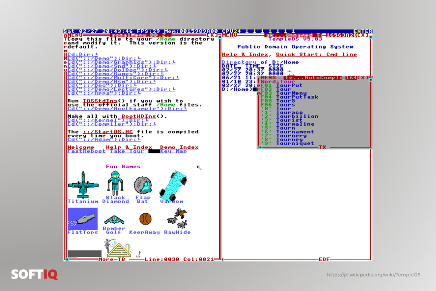The height and width of the screenshot is (291, 436).
Task: Click the TOSStdIns macro link
Action: pos(100,101)
